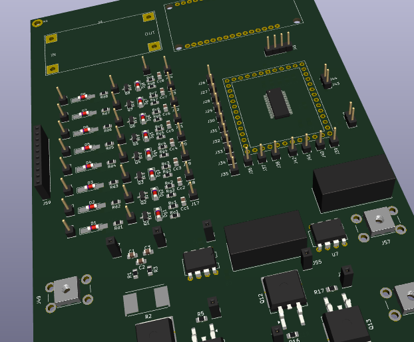Click the Rd1 resistor

point(118,222)
